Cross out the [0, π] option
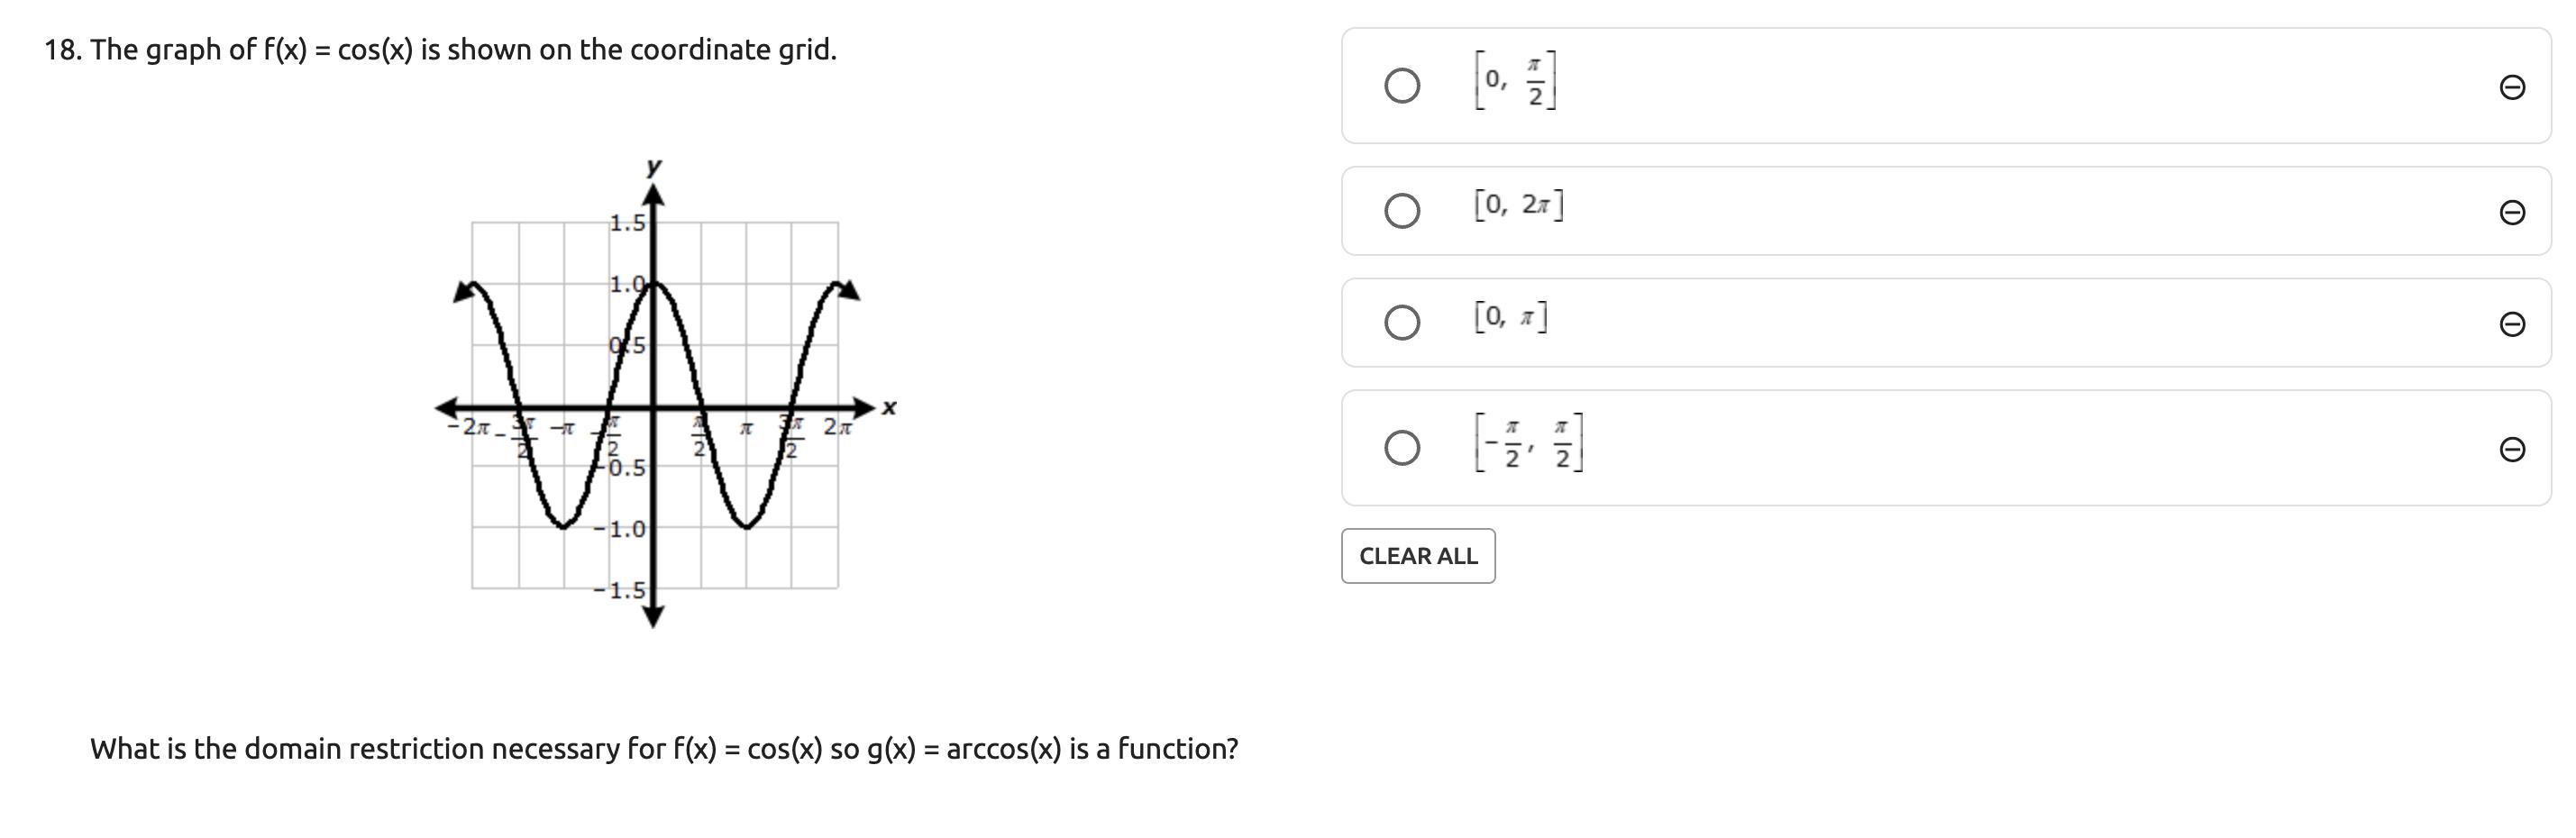 pyautogui.click(x=2511, y=324)
